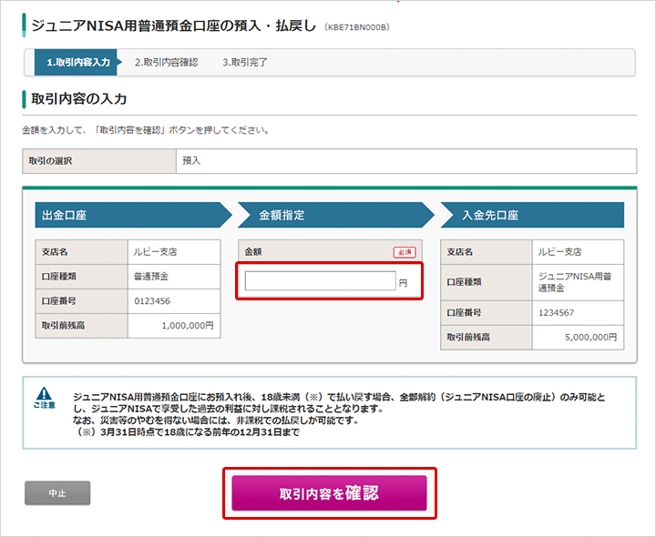Click account number 1234567
Image resolution: width=656 pixels, height=537 pixels.
(x=556, y=312)
